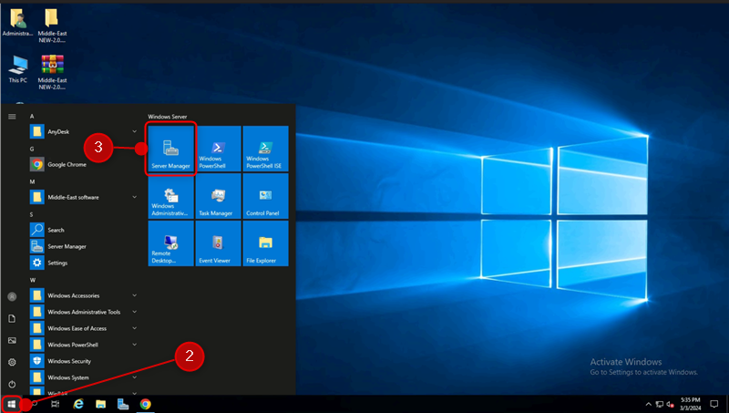Screen dimensions: 729x413
Task: Click the taskbar clock and date
Action: tap(691, 404)
